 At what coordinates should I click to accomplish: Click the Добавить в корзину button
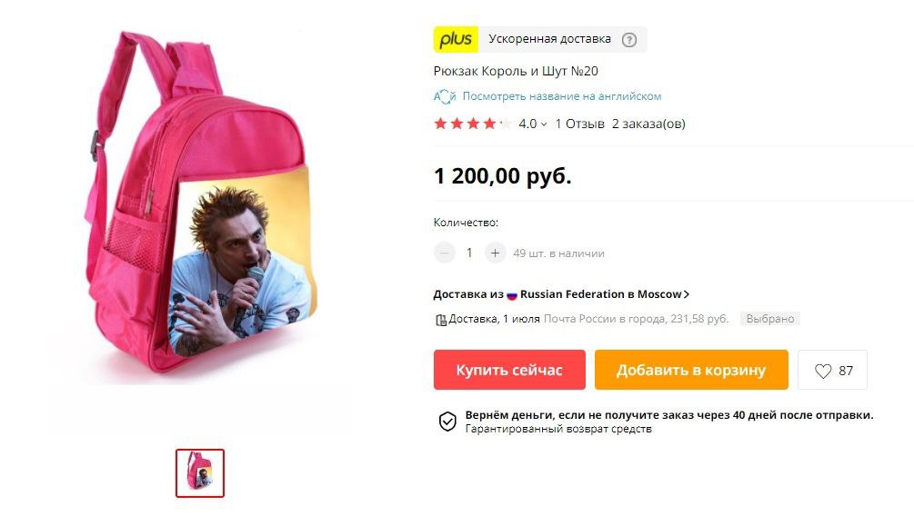[691, 370]
